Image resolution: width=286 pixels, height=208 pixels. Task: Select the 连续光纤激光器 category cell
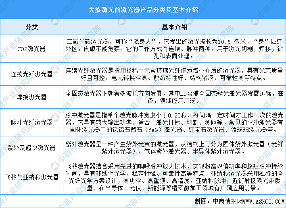pos(31,74)
